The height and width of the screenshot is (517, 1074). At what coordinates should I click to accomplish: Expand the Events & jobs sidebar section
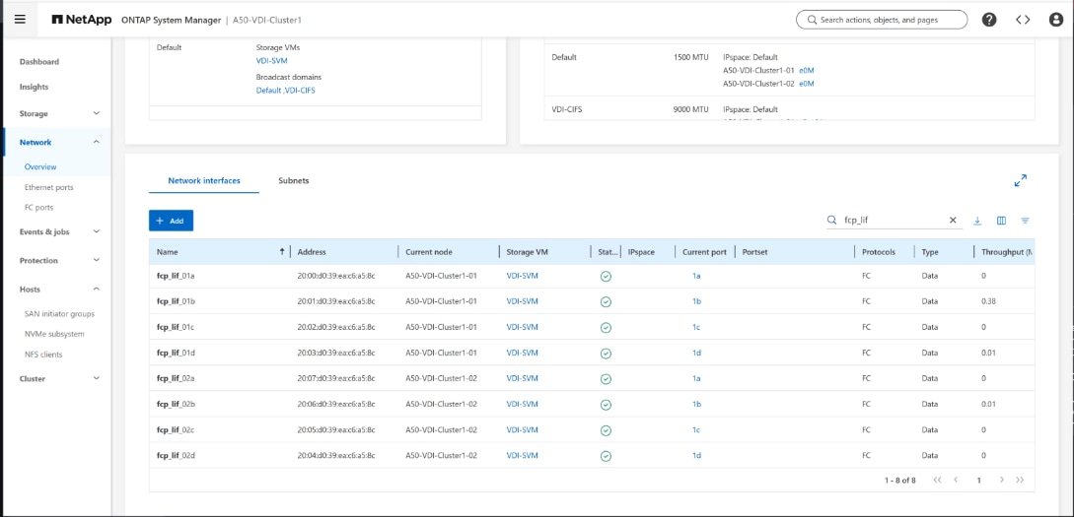(97, 231)
